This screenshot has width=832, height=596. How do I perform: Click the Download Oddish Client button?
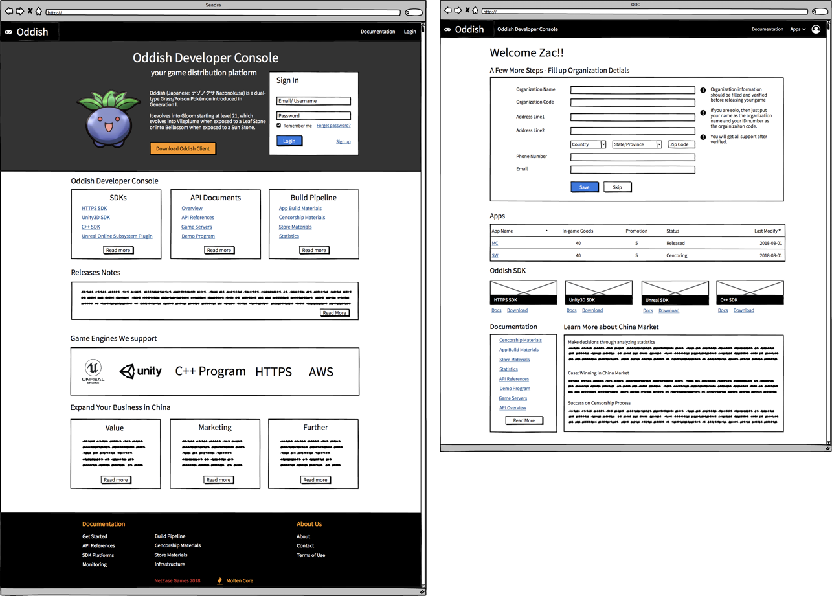[183, 149]
